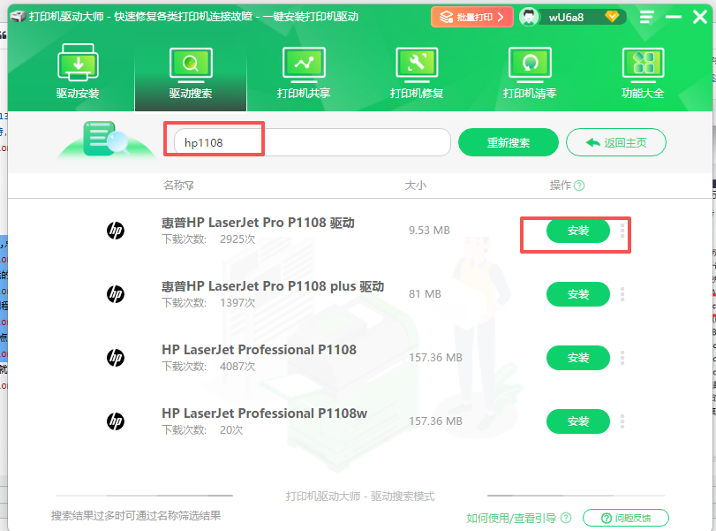Click the 返回主页 return home button
Screen dimensions: 716x531
pyautogui.click(x=616, y=142)
